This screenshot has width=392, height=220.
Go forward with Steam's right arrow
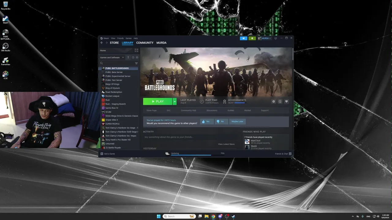[106, 43]
